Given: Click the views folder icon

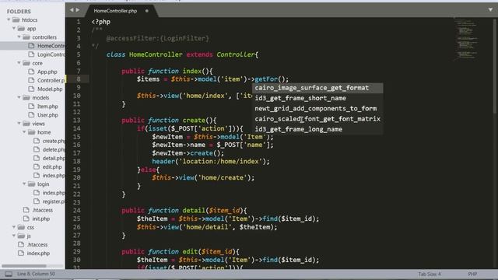Looking at the screenshot, I should [26, 123].
